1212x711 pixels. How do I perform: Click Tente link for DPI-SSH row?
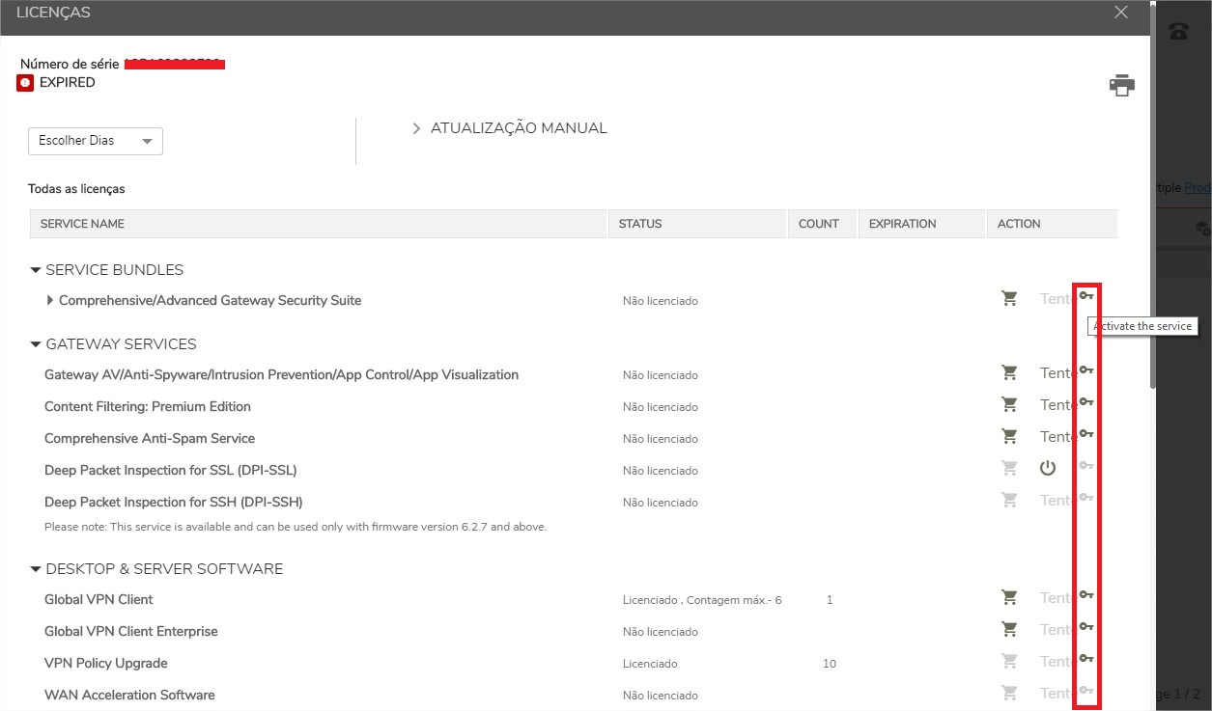click(x=1058, y=501)
